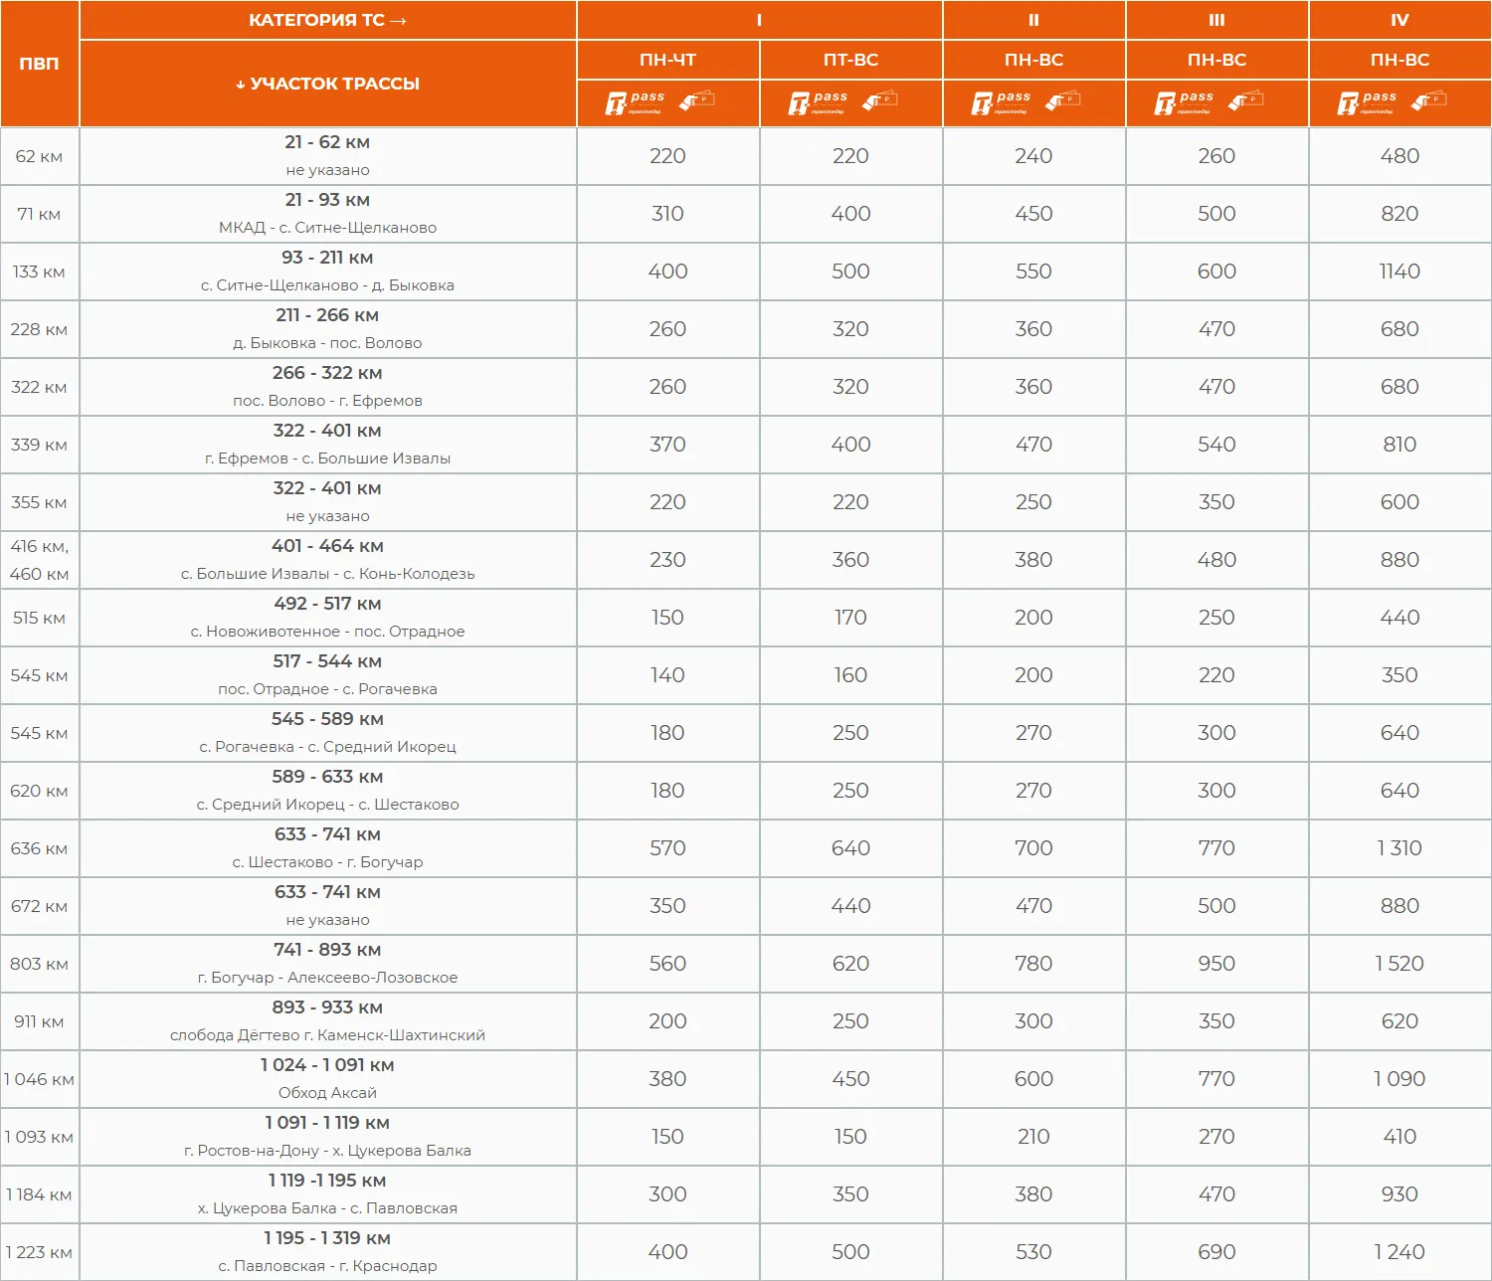
Task: Click the cash payment icon under ПН-ЧТ
Action: click(x=697, y=100)
